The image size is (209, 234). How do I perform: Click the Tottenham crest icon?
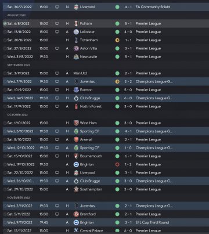pos(76,40)
